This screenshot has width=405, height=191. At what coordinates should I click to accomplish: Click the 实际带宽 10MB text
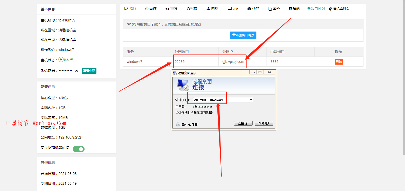click(54, 118)
